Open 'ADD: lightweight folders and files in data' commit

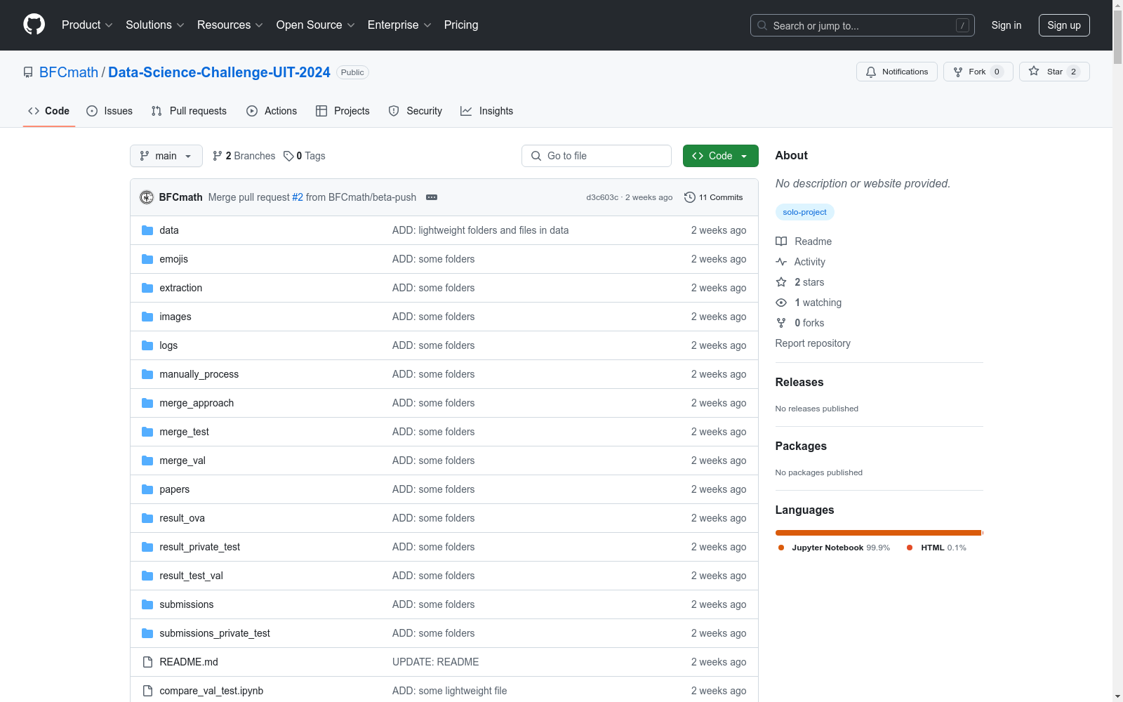tap(480, 230)
